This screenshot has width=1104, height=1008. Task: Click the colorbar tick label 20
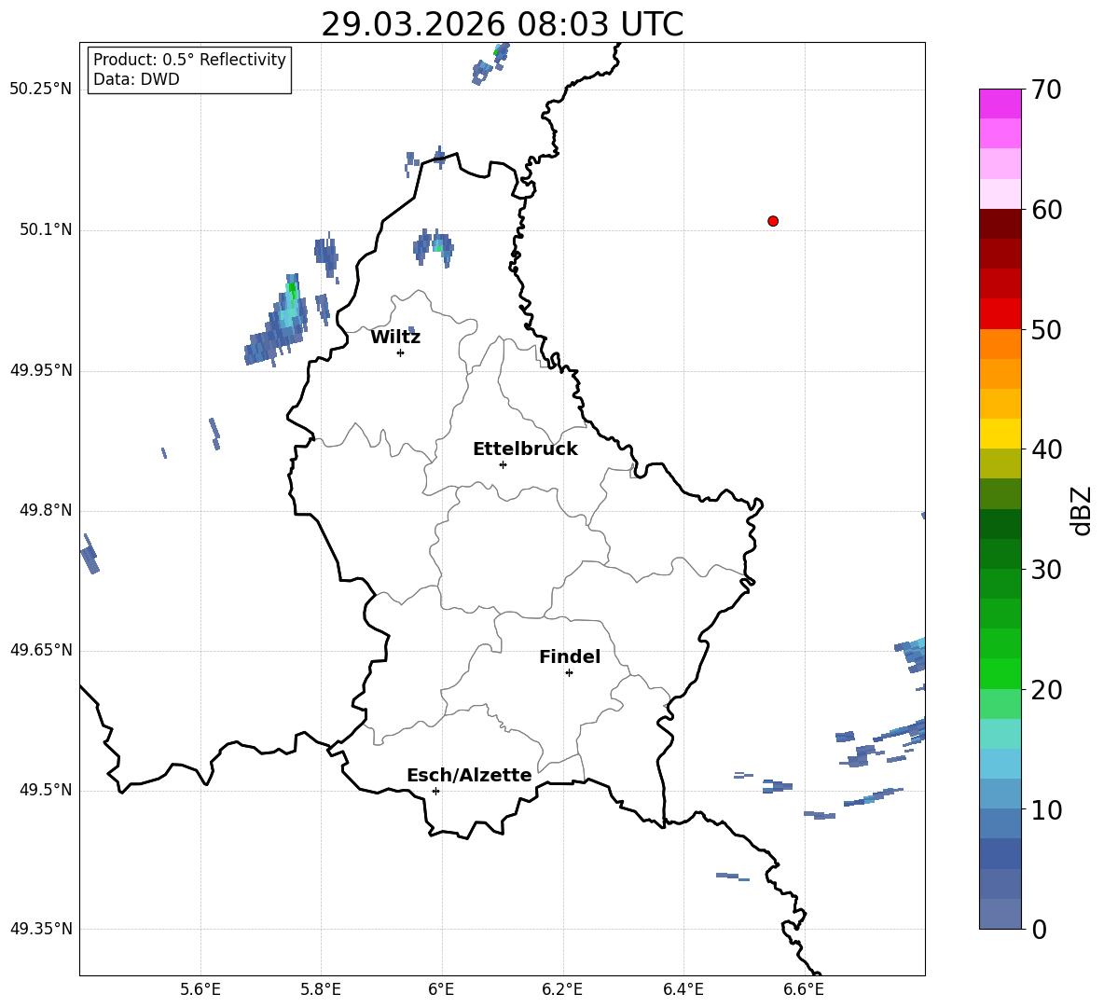[x=1046, y=690]
